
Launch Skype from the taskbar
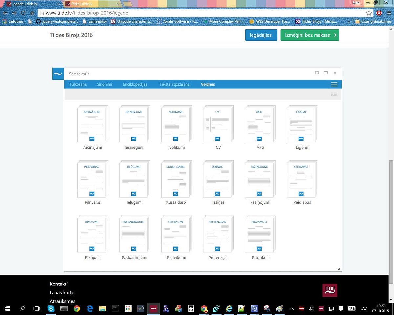(51, 308)
